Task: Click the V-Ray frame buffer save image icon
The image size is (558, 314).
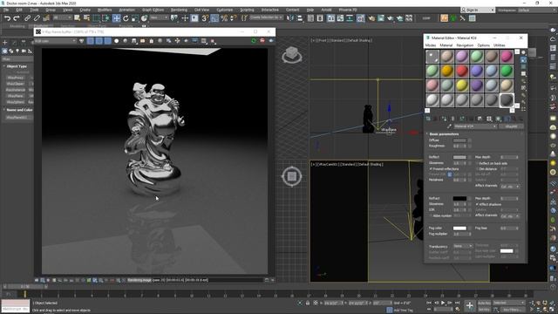Action: [x=133, y=41]
